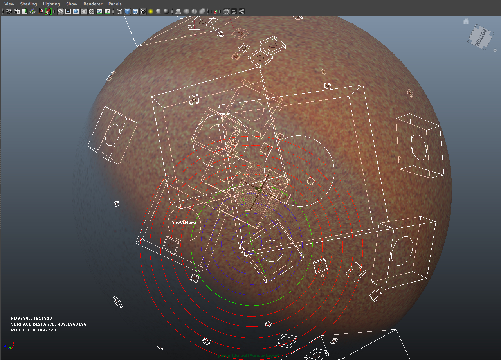Image resolution: width=501 pixels, height=360 pixels.
Task: Enable X-Ray Active Components icon
Action: pos(234,11)
